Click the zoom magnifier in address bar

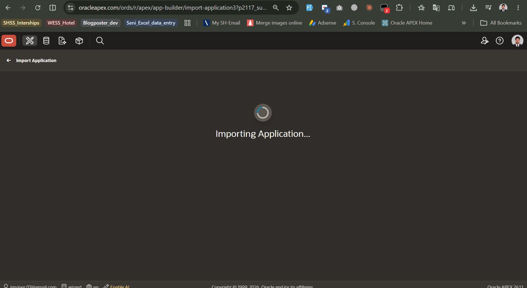click(x=276, y=8)
